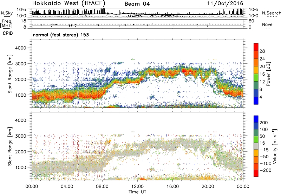
Task: Click 'Slant Range [km]' label of power panel
Action: [x=10, y=74]
